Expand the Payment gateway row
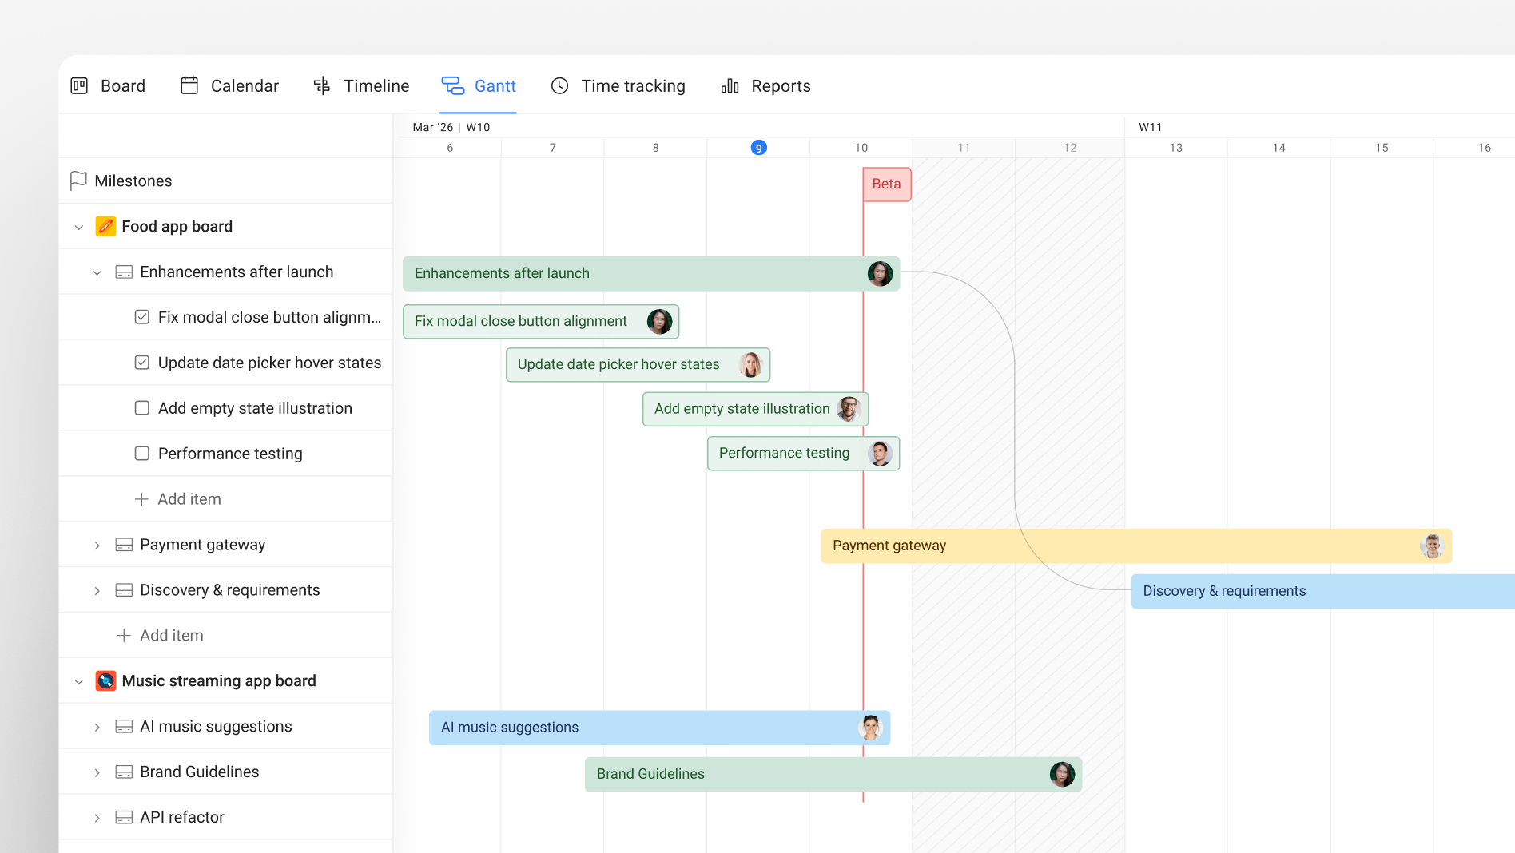 tap(97, 546)
